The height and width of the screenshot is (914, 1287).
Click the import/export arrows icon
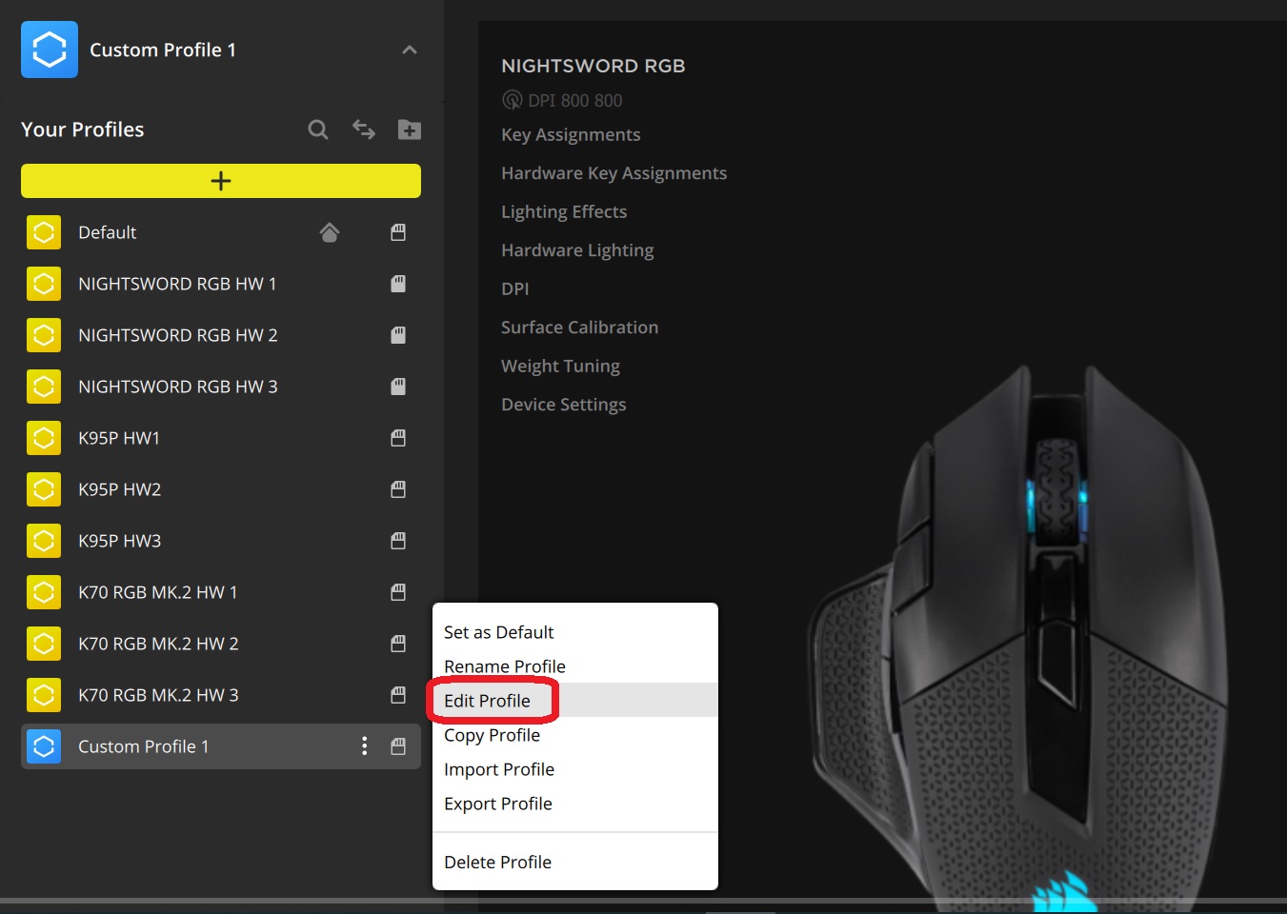pos(364,129)
